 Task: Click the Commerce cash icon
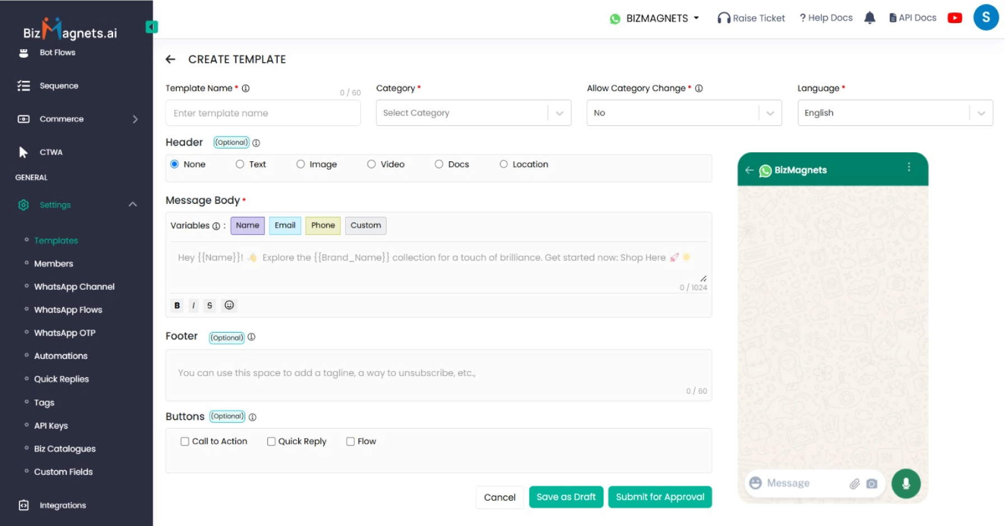point(24,119)
